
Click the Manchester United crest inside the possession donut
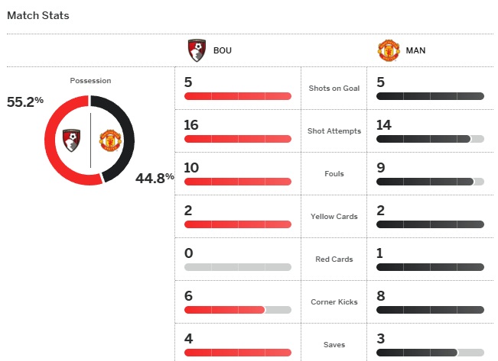pos(110,141)
